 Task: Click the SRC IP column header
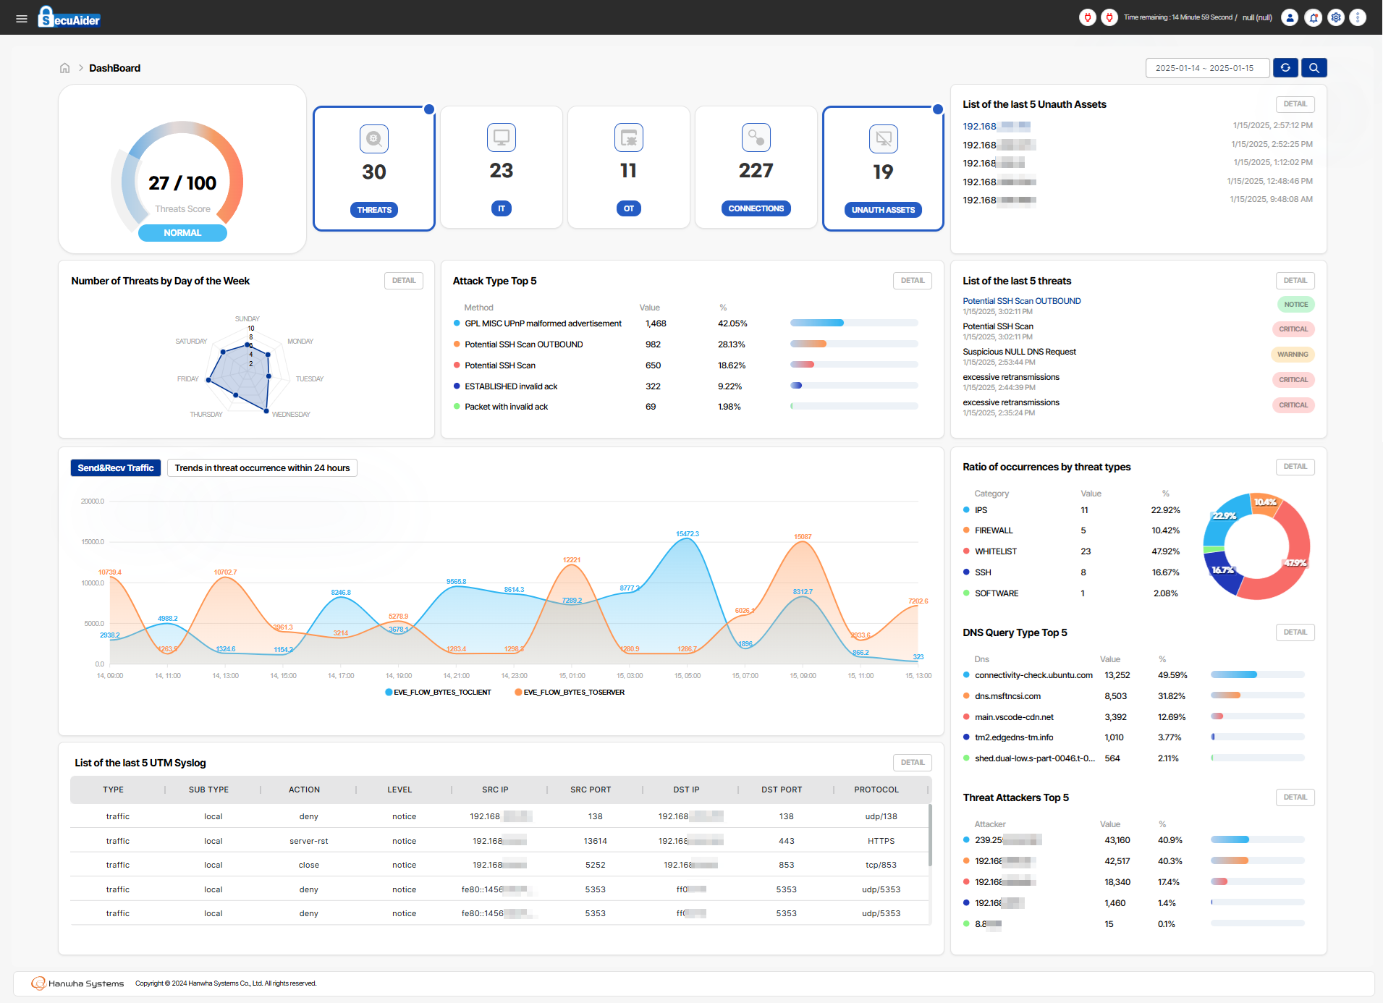coord(495,790)
